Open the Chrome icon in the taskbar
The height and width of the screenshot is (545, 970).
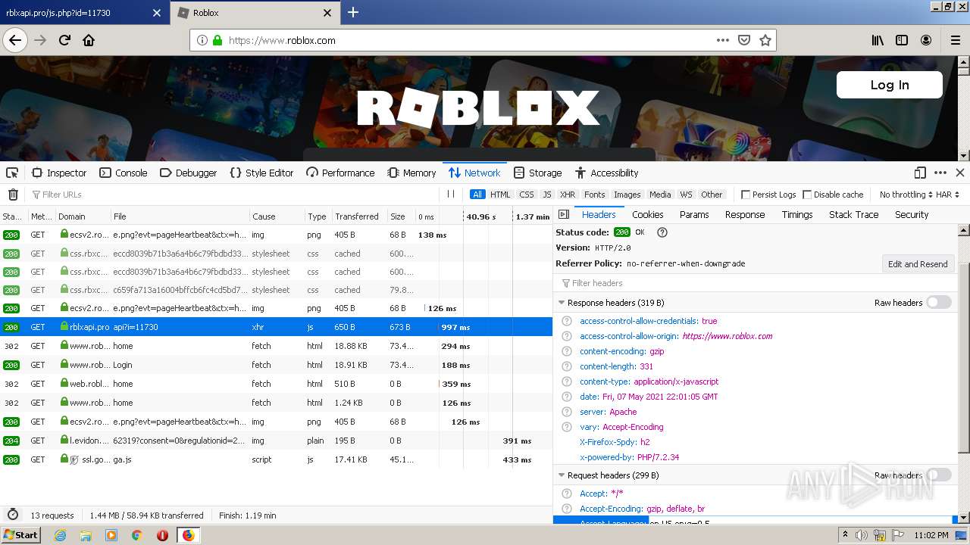point(136,535)
